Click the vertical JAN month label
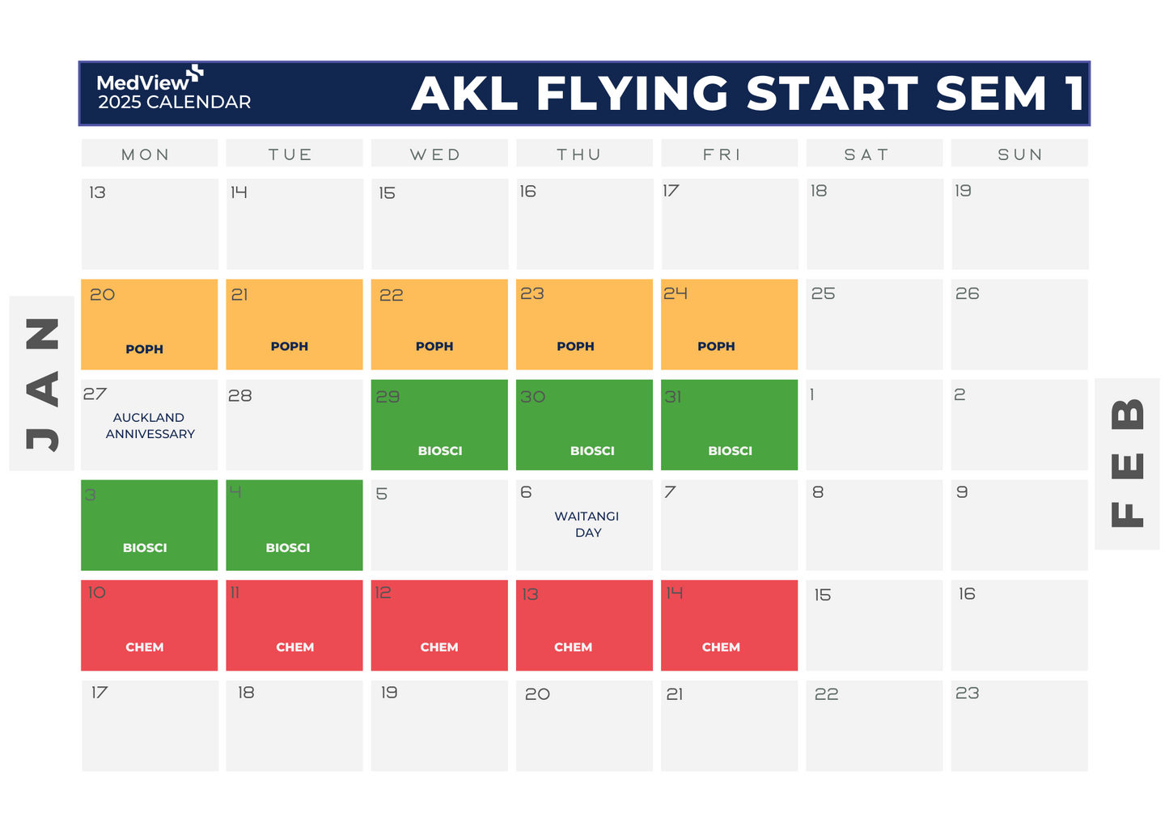The image size is (1169, 826). click(42, 384)
